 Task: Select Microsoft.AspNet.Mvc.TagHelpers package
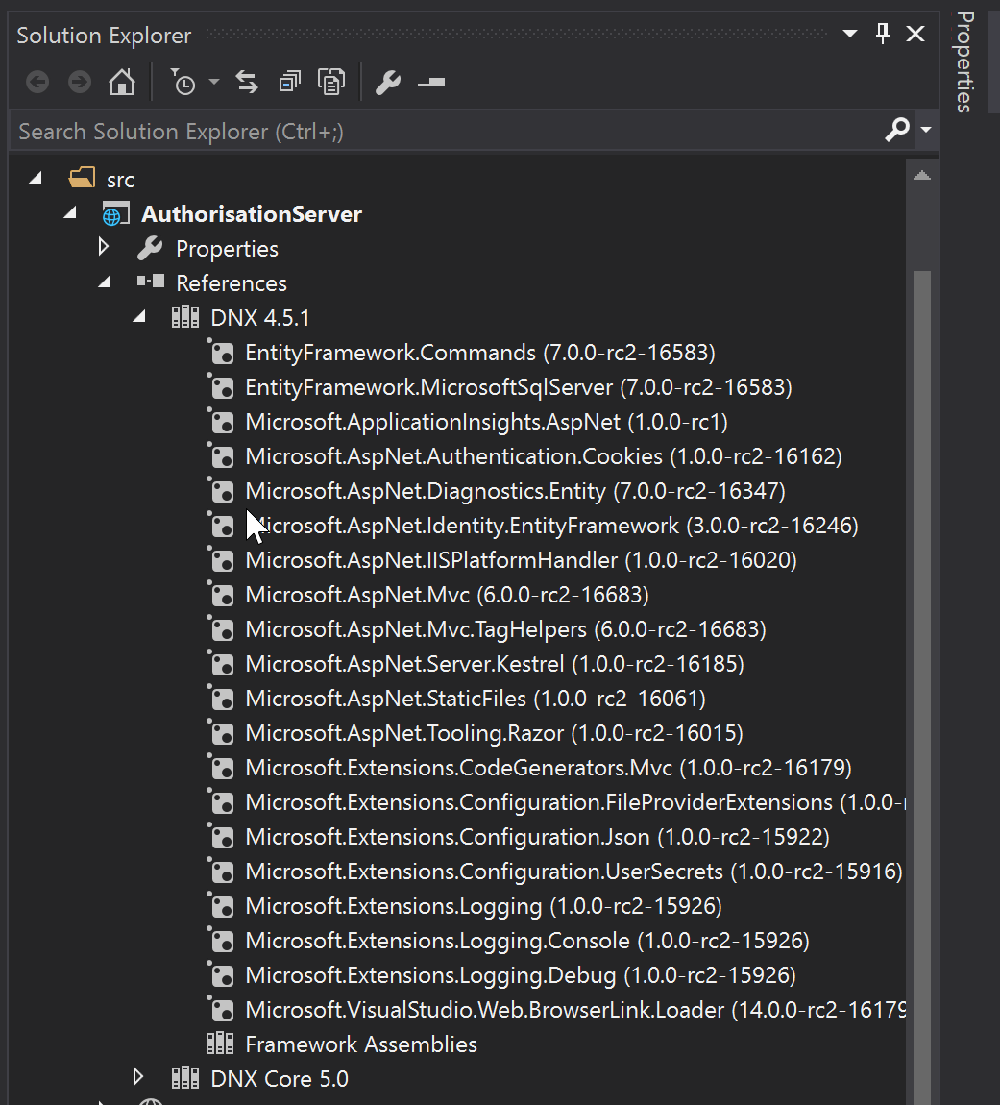(x=505, y=628)
